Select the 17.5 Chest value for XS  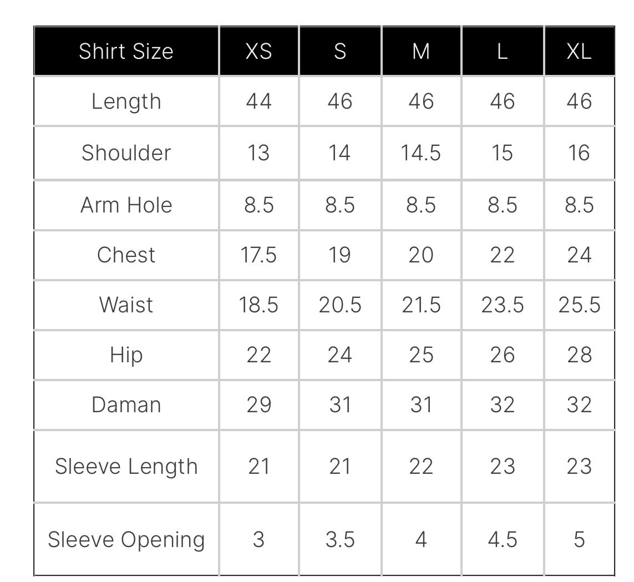[x=258, y=255]
